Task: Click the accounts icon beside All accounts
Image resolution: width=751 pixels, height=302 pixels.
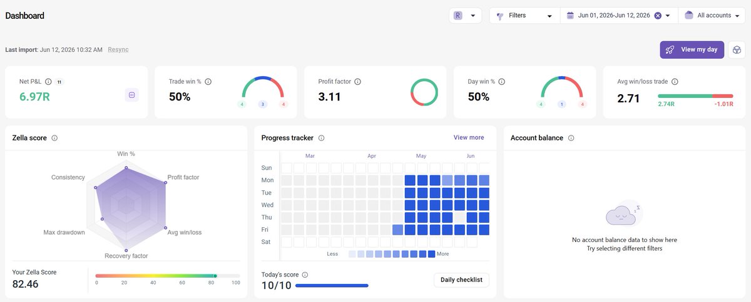Action: tap(689, 16)
